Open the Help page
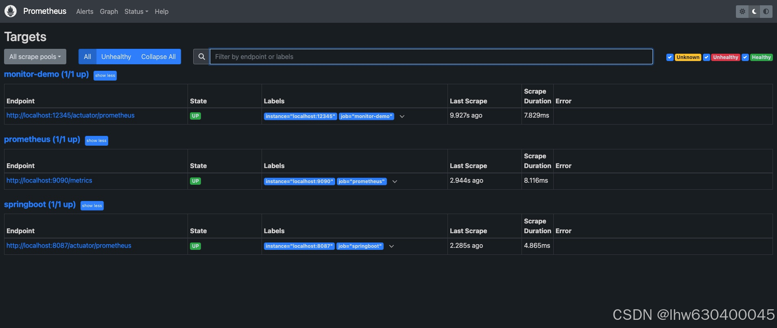 pos(162,11)
